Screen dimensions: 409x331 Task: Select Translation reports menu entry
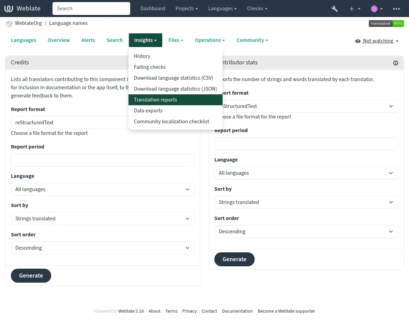pyautogui.click(x=155, y=100)
